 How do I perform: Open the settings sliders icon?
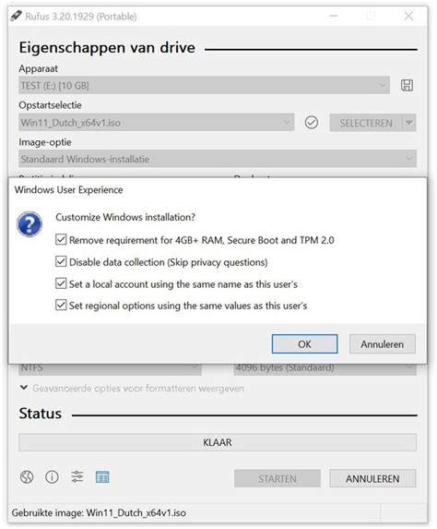pyautogui.click(x=77, y=477)
